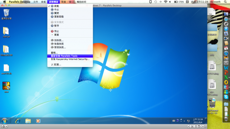Click the Wi-Fi menu bar icon
This screenshot has height=129, width=230.
[x=165, y=2]
